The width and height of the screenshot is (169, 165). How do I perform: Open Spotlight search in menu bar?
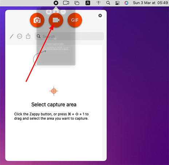click(108, 3)
